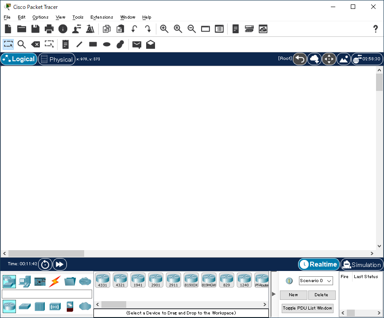Screen dimensions: 384x318
Task: Open the Edit menu
Action: coord(22,17)
